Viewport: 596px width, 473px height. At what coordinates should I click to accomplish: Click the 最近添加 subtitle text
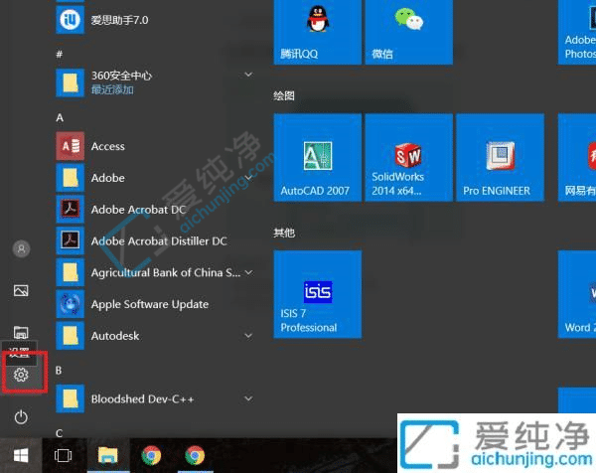[x=112, y=89]
